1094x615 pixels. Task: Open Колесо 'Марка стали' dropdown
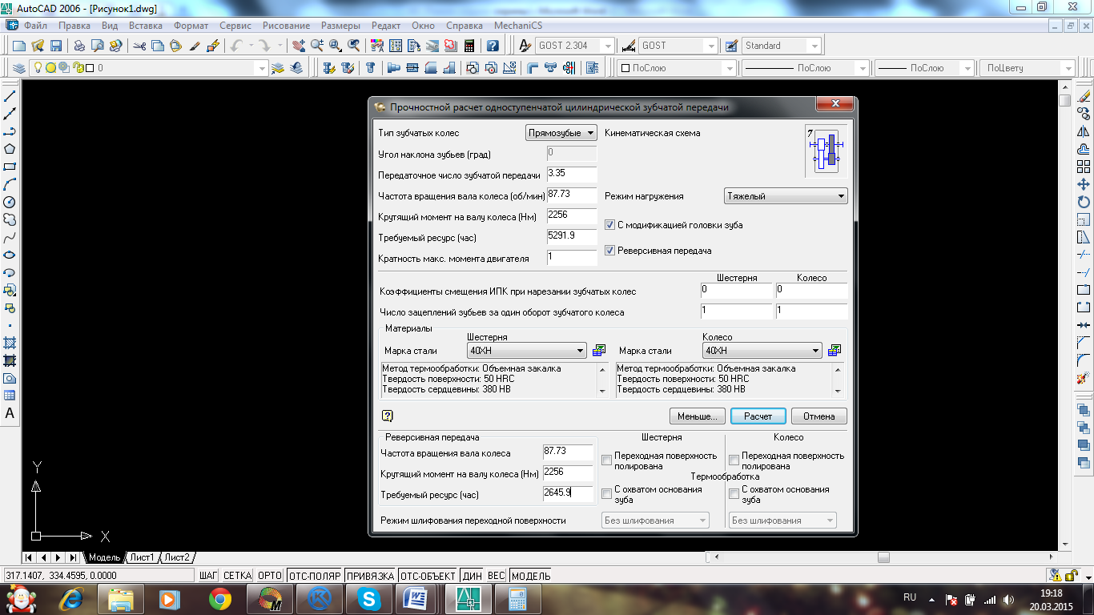point(762,351)
